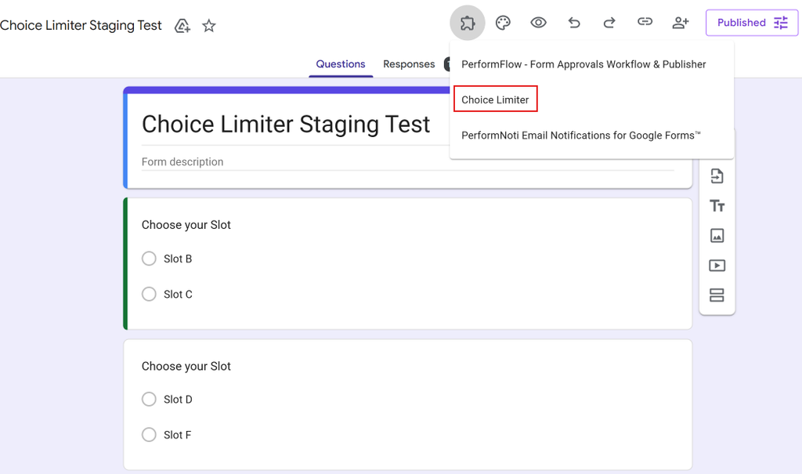The image size is (802, 474).
Task: Select the Slot D radio option
Action: [149, 400]
